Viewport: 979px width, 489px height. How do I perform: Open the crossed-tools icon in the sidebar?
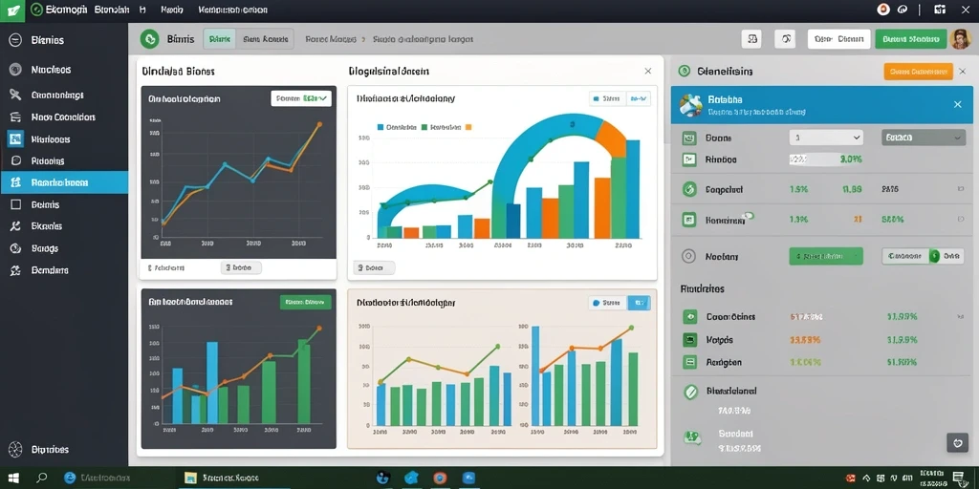[15, 95]
